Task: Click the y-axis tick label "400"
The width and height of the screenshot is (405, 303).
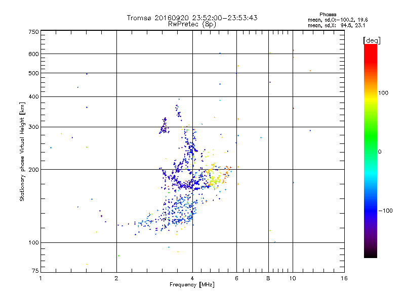Action: coord(33,96)
